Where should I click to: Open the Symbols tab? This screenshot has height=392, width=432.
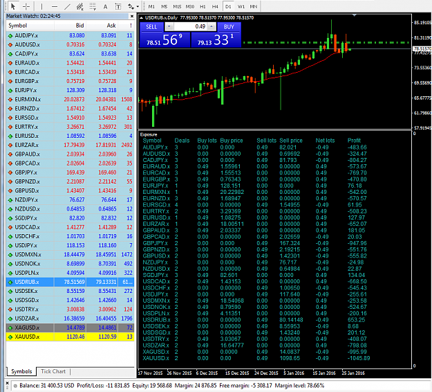(21, 371)
